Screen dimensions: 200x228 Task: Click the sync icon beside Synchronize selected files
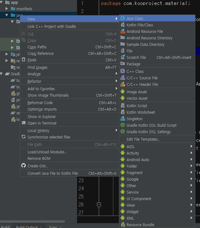24,137
